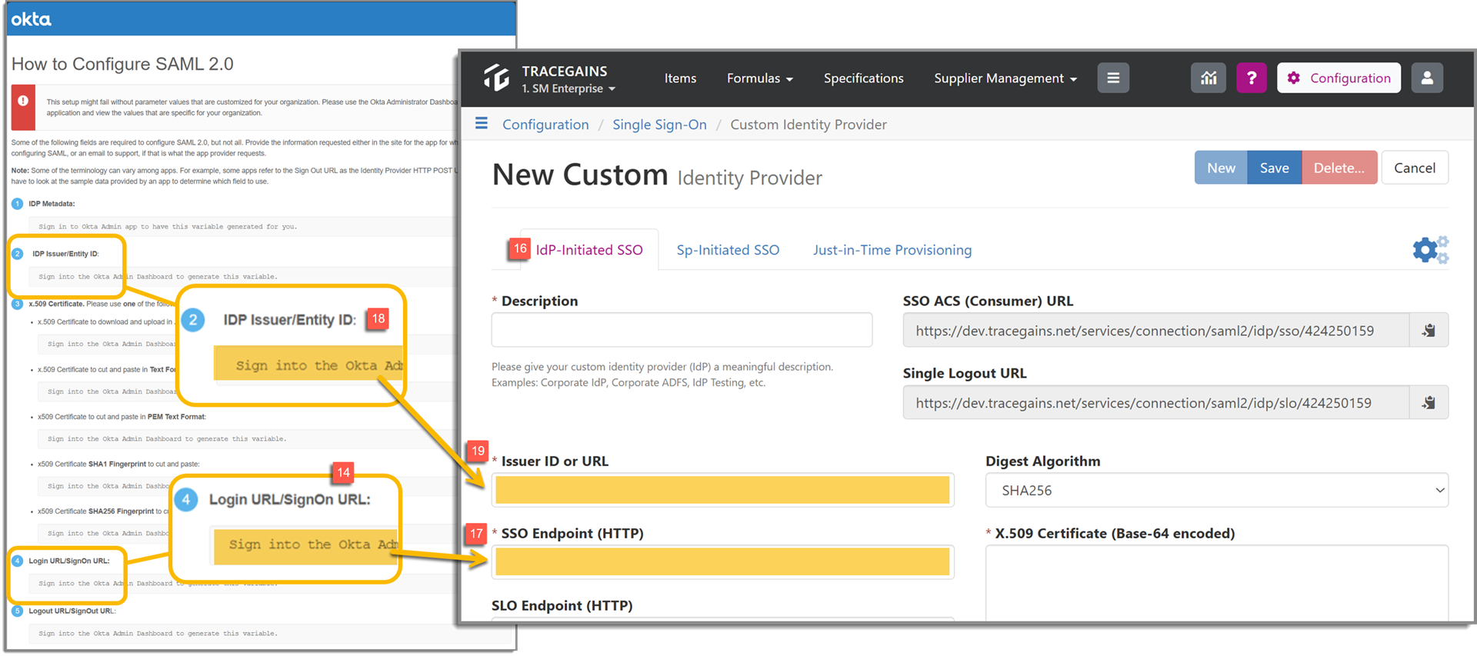1477x656 pixels.
Task: Click the SSO ACS Consumer URL field
Action: tap(1155, 331)
